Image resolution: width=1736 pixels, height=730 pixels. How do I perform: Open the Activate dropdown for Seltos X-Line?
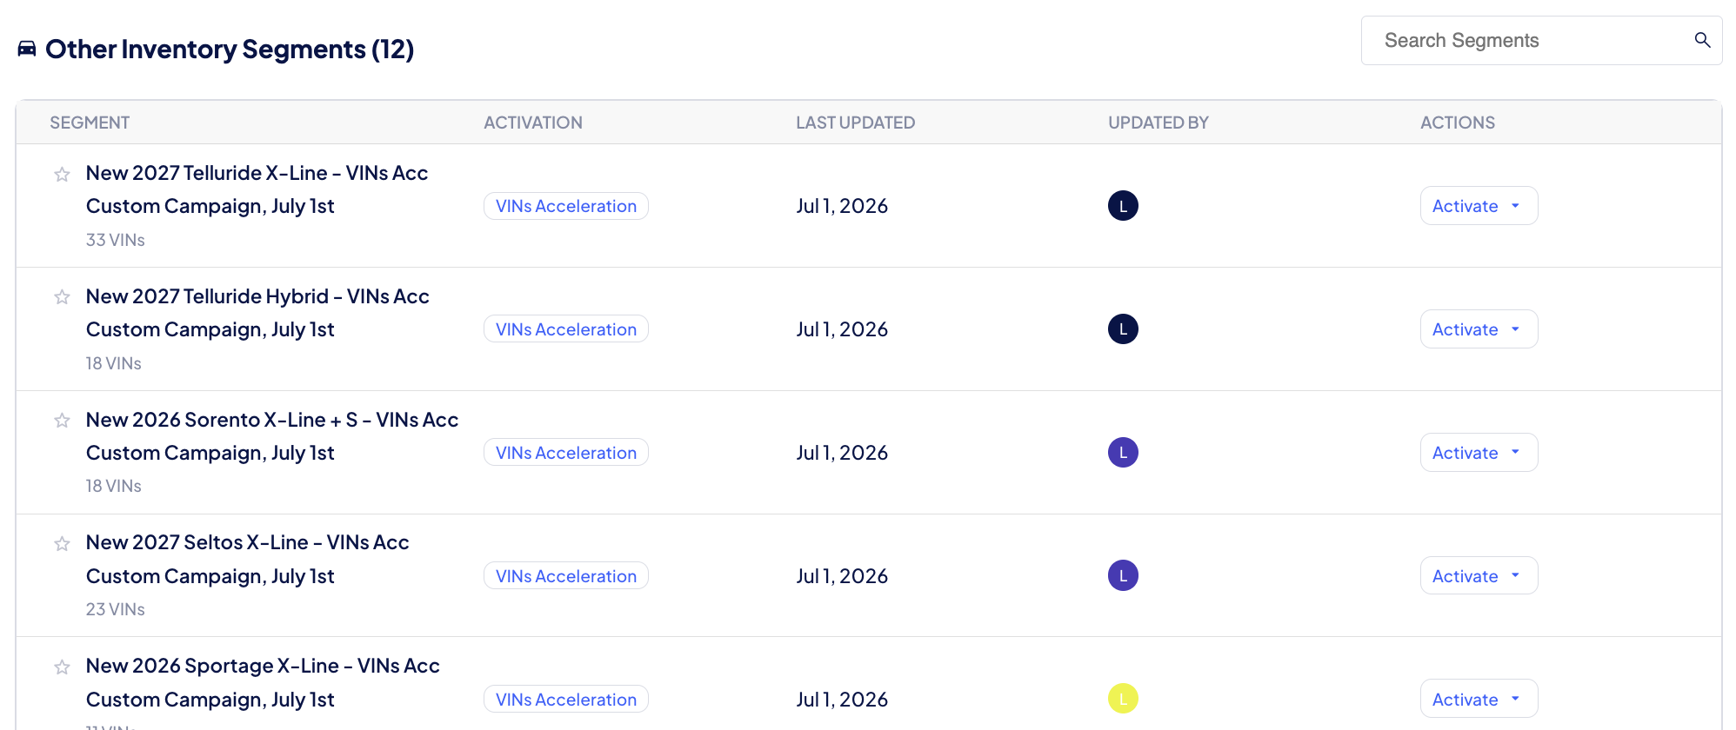pyautogui.click(x=1479, y=576)
